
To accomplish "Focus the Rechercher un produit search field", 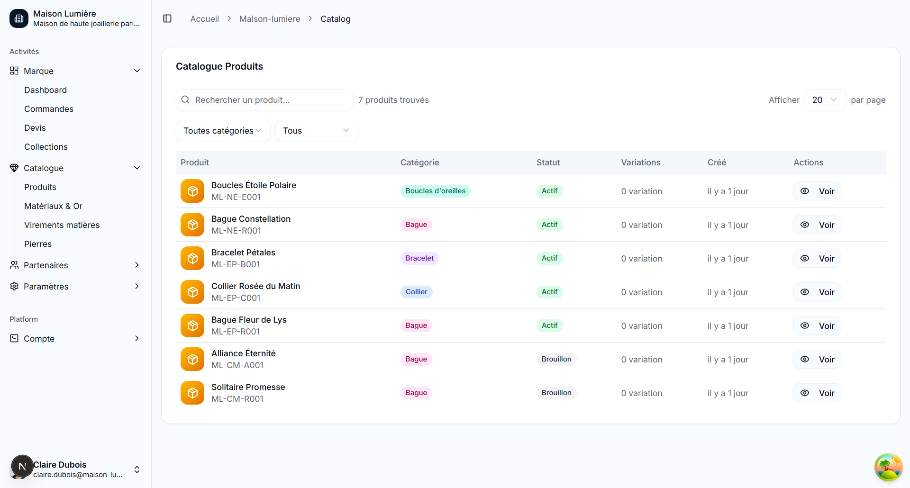I will (x=270, y=100).
